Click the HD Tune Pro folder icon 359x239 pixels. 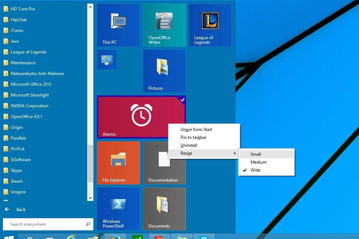(6, 9)
